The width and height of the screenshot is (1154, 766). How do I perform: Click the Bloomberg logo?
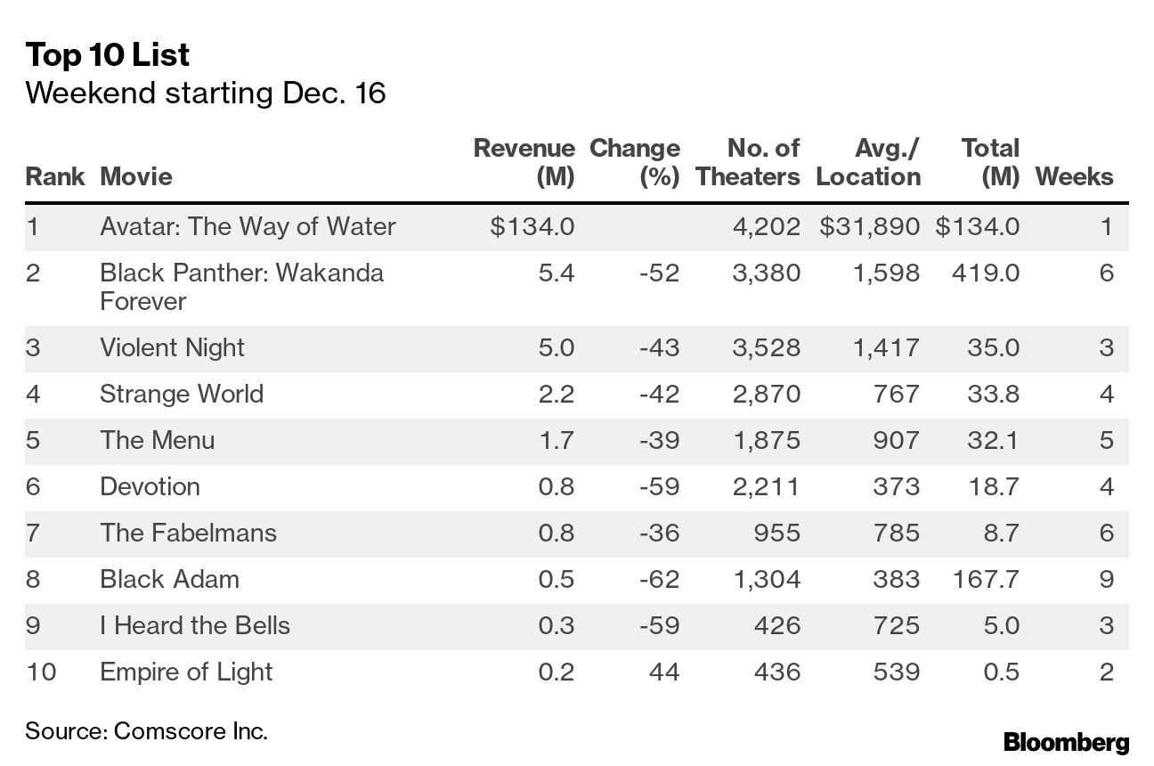(x=1066, y=742)
